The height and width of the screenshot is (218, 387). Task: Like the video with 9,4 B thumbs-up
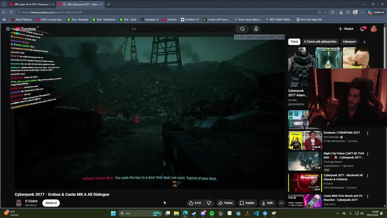tap(195, 203)
